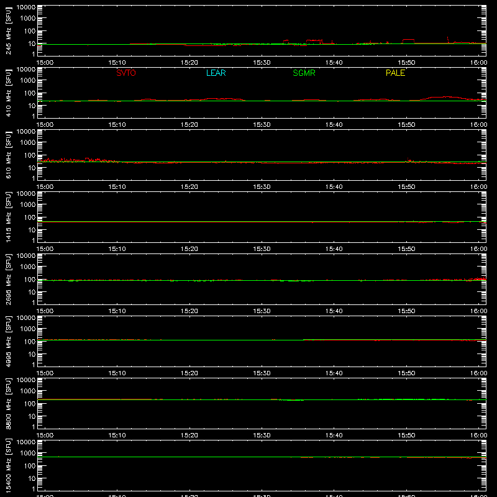Viewport: 497px width, 497px height.
Task: Click 15:30 time label under 245 MHz panel
Action: click(x=262, y=63)
